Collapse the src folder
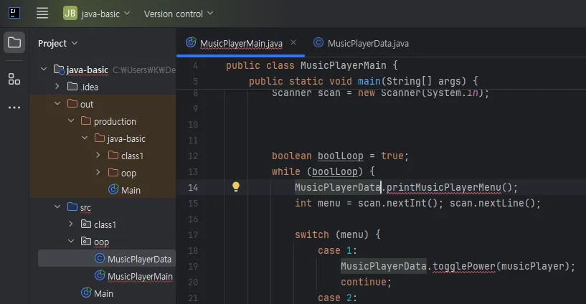The height and width of the screenshot is (304, 586). pos(57,206)
